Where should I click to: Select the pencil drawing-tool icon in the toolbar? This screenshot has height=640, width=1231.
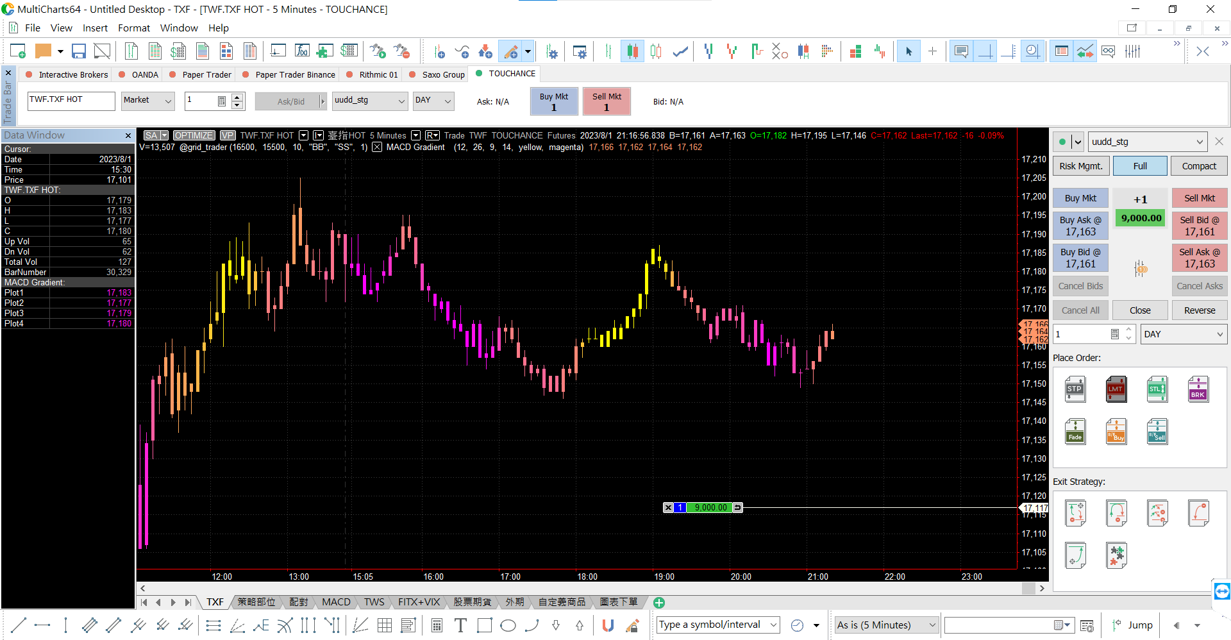click(511, 51)
